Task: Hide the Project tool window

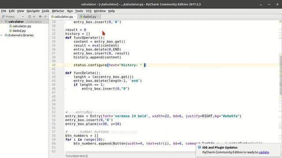Action: point(46,17)
